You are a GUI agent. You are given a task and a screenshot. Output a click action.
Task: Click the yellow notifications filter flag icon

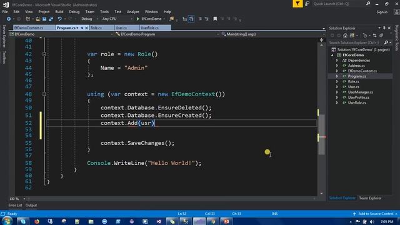(297, 4)
